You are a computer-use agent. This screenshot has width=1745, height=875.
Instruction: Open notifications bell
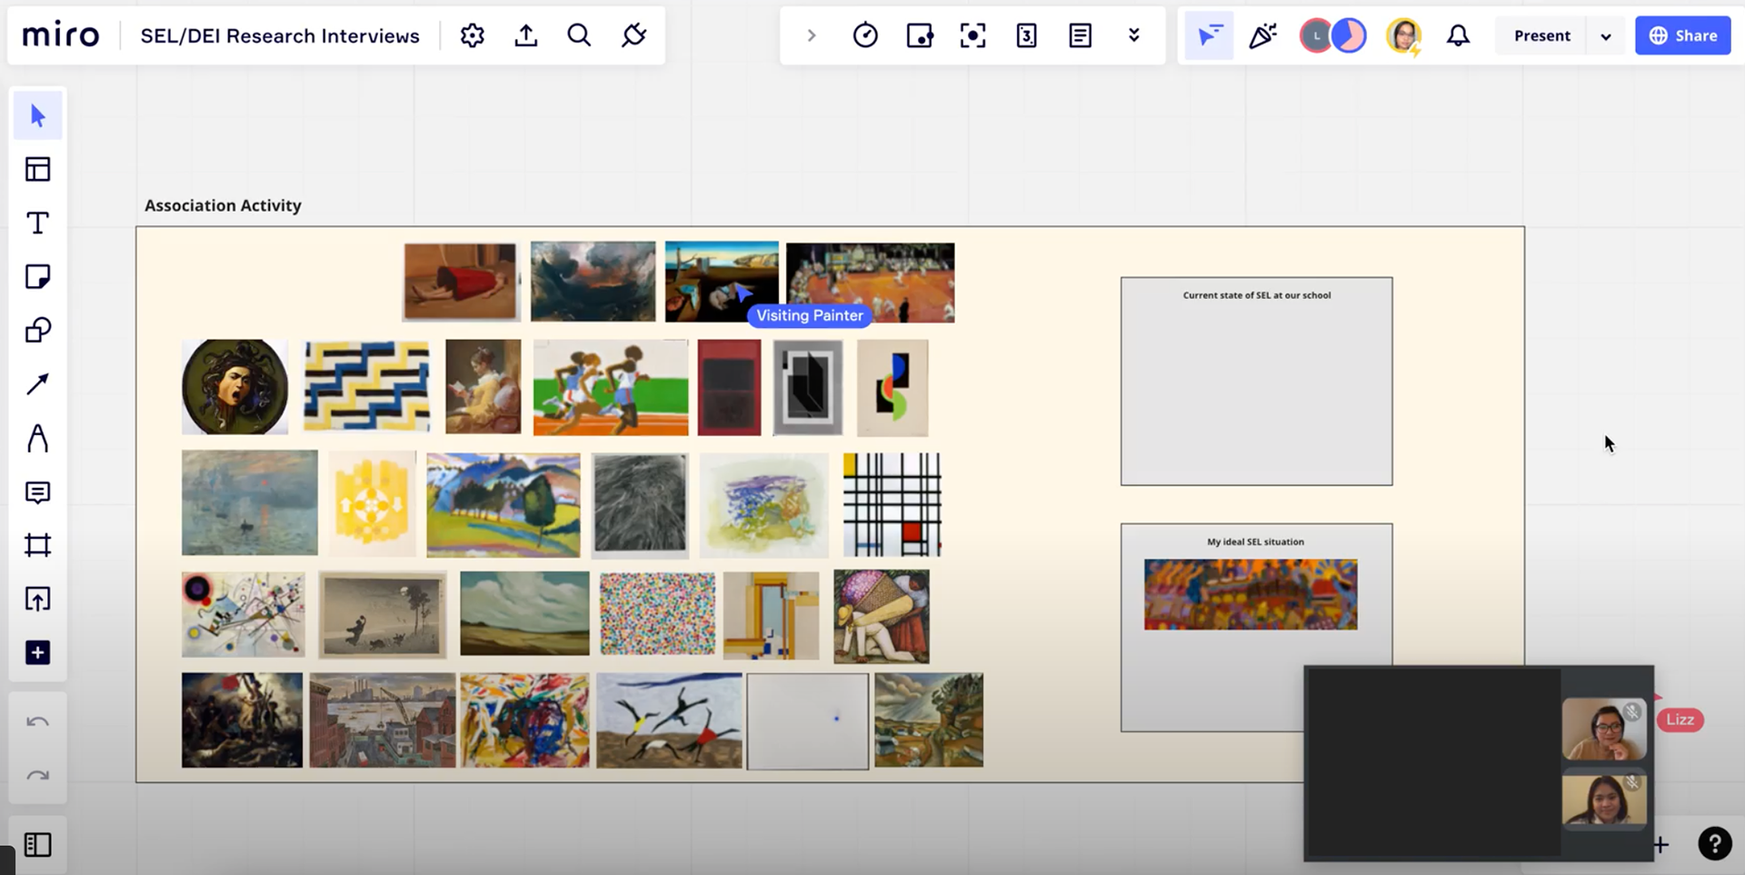pos(1458,35)
